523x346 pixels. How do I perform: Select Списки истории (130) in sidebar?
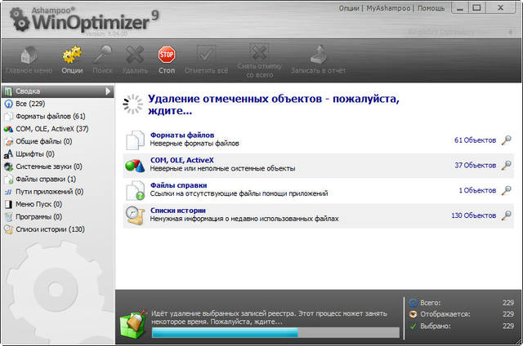pos(58,229)
